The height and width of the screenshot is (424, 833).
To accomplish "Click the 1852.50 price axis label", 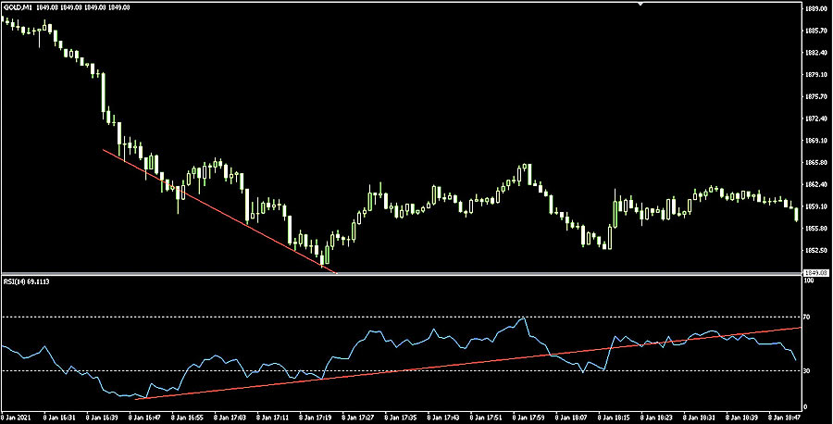I will (815, 250).
